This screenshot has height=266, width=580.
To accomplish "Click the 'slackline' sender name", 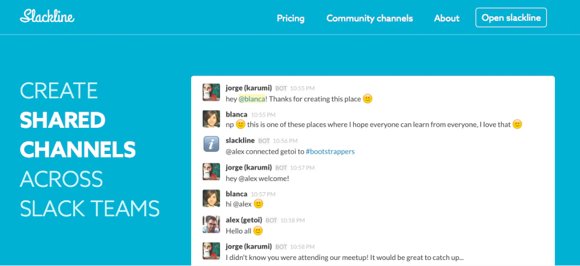I will point(240,140).
